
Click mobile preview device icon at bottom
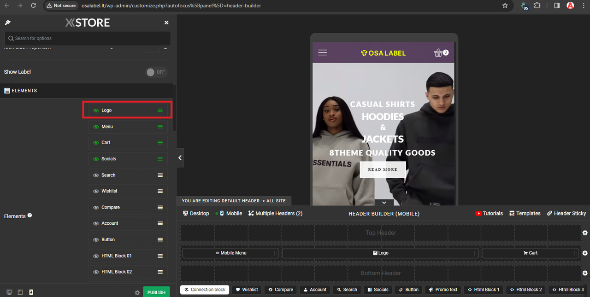(x=31, y=292)
